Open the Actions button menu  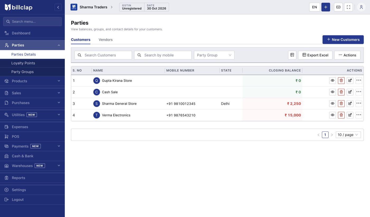[x=347, y=55]
